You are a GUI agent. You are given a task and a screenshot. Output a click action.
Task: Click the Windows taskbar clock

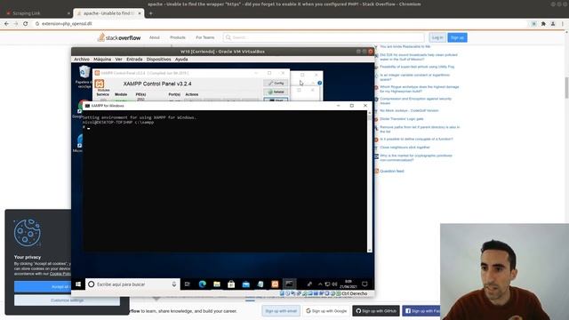click(349, 284)
